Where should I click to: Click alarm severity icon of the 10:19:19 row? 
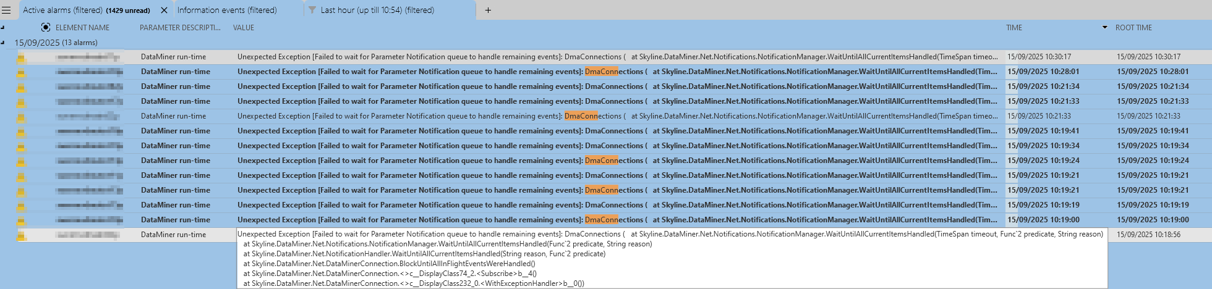(21, 206)
